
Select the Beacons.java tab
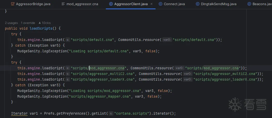261,4
